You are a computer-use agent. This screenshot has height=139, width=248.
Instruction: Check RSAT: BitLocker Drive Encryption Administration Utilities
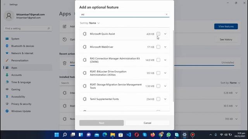[158, 73]
